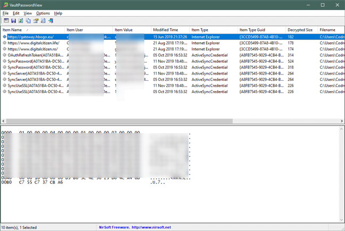Sort by the Modified Time column header
The width and height of the screenshot is (345, 231).
(170, 30)
